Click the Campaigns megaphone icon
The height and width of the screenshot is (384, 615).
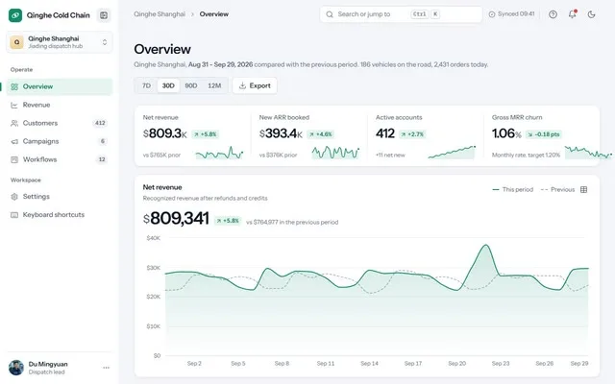(14, 141)
